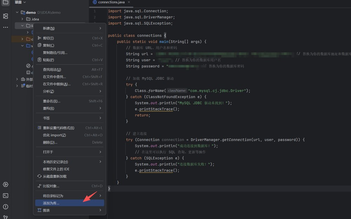
Task: Expand the 将目录标记为 submenu arrow
Action: 100,196
